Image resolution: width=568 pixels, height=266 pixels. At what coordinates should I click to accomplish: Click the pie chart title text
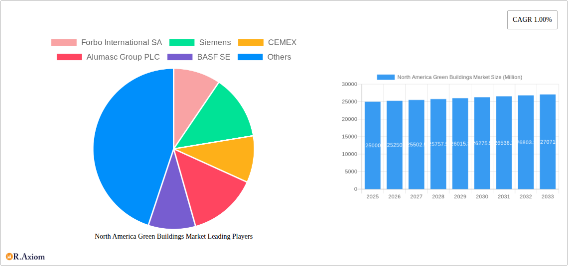173,236
